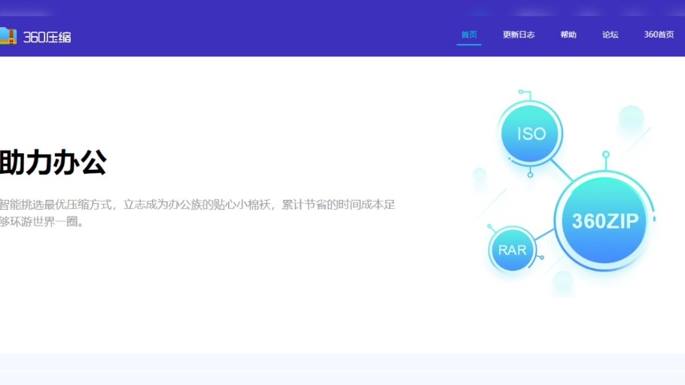Viewport: 685px width, 385px height.
Task: Click the description paragraph starting 智能挑选最优压缩方式
Action: click(x=197, y=213)
